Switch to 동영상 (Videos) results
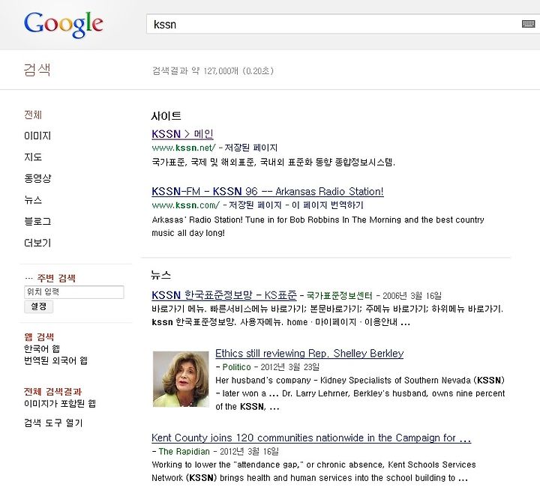Viewport: 540px width, 496px height. pos(37,178)
